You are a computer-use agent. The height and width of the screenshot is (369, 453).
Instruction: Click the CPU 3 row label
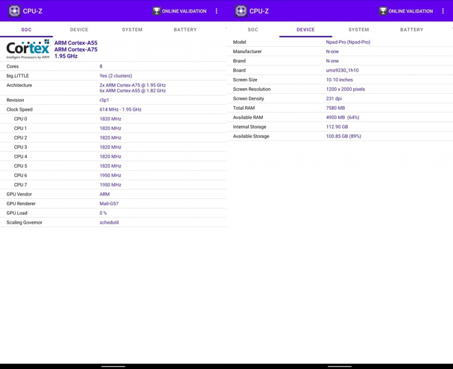[x=20, y=147]
